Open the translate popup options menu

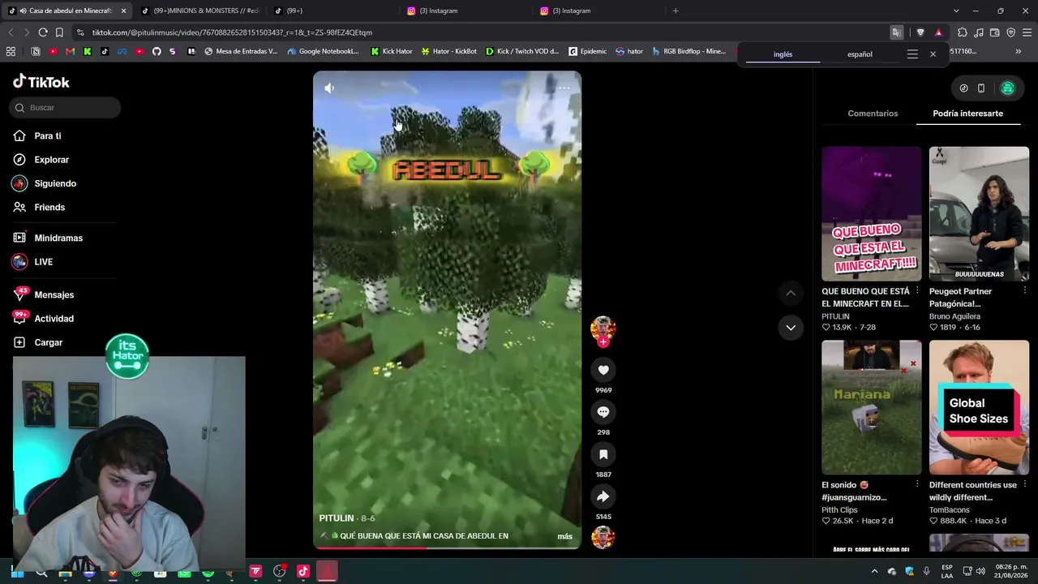[x=912, y=54]
